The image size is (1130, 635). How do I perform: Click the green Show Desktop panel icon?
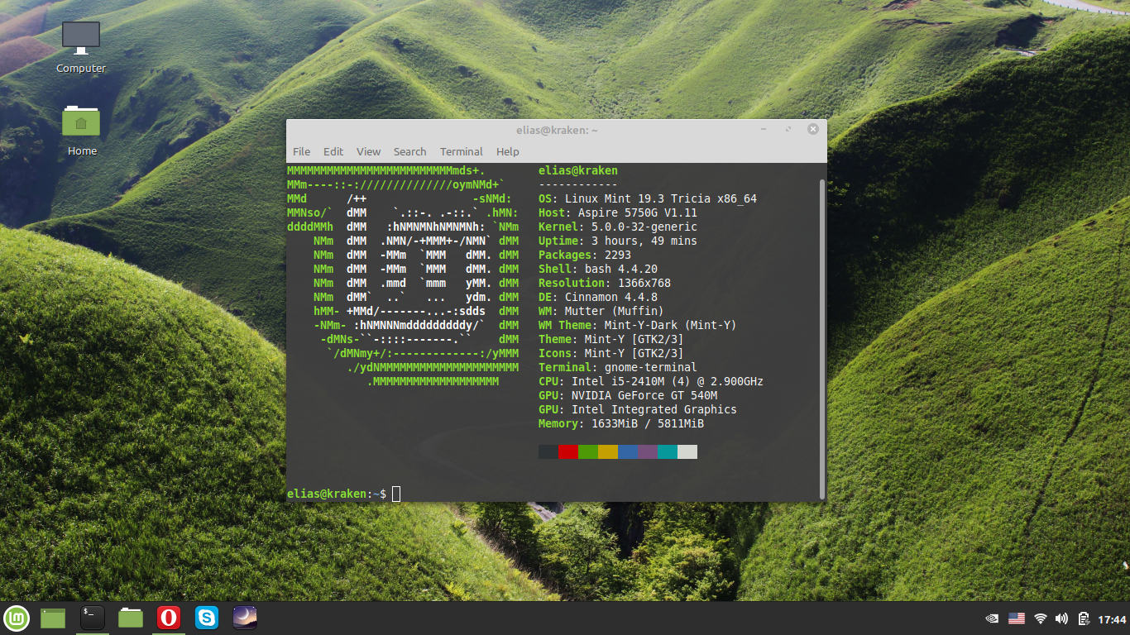tap(53, 618)
